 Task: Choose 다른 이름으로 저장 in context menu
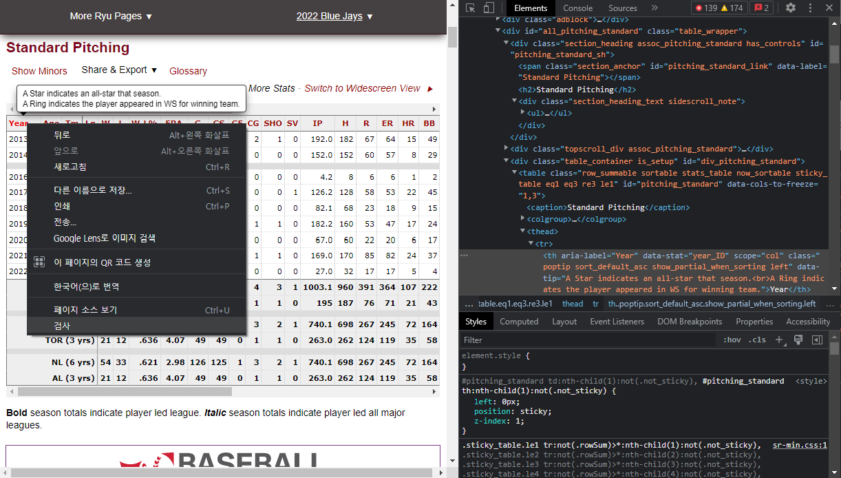(136, 190)
